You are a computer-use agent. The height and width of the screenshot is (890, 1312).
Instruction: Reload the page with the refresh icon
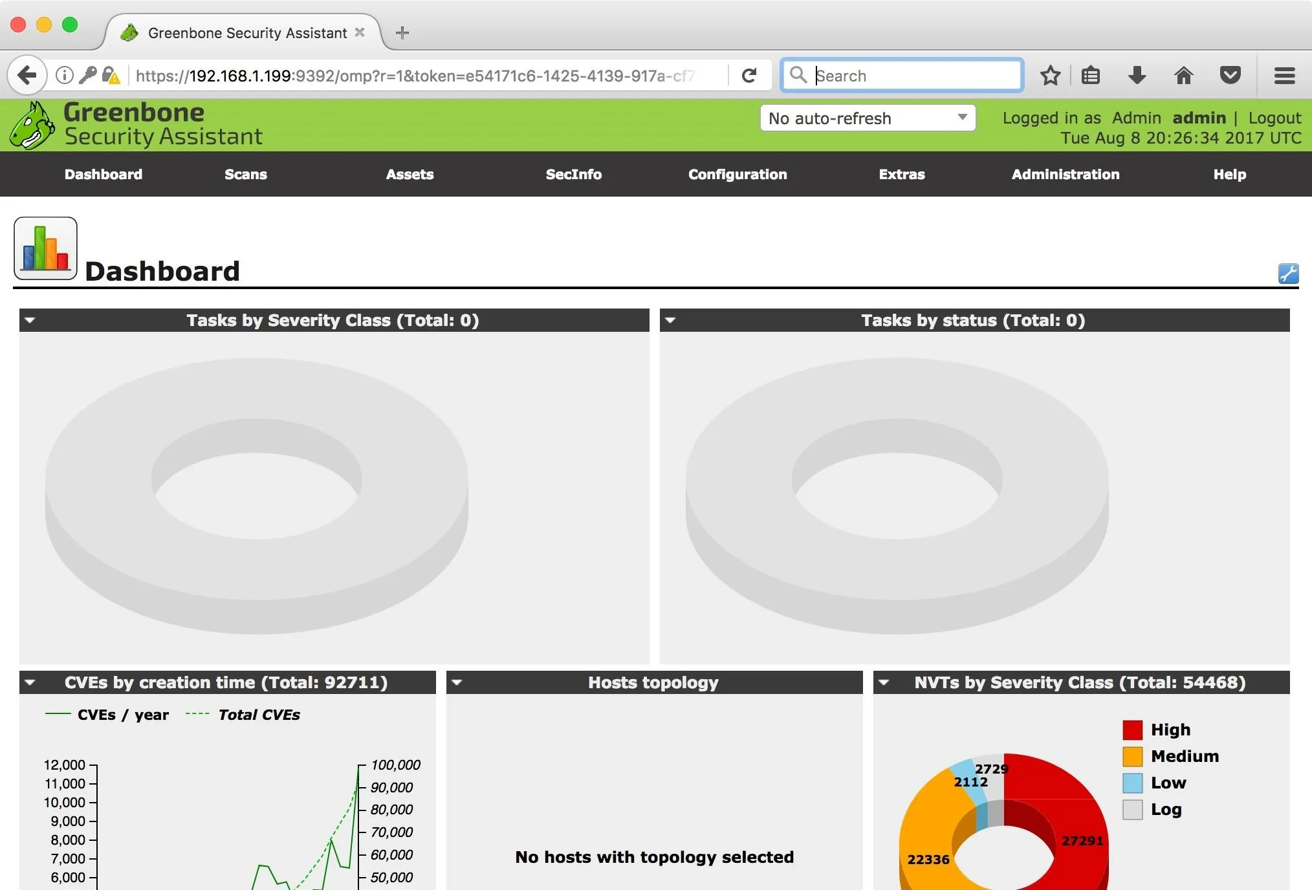pos(749,76)
